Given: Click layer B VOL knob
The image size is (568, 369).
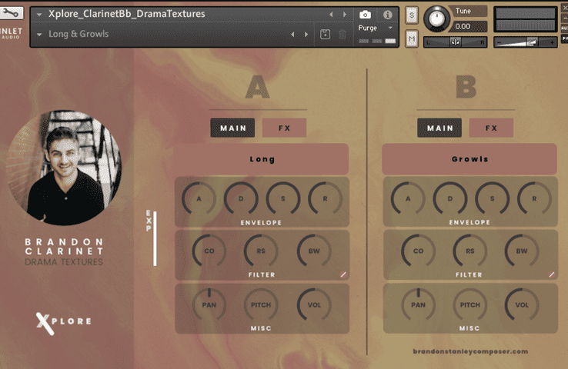Looking at the screenshot, I should pyautogui.click(x=522, y=305).
